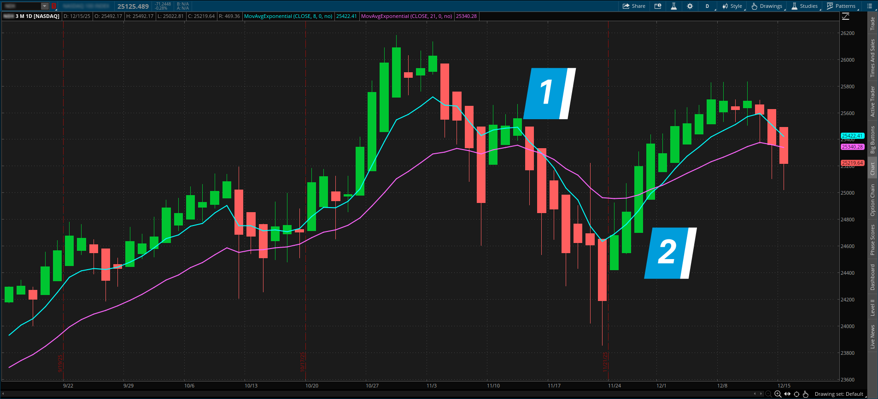The height and width of the screenshot is (399, 878).
Task: Open the D timeframe selector
Action: pos(707,6)
